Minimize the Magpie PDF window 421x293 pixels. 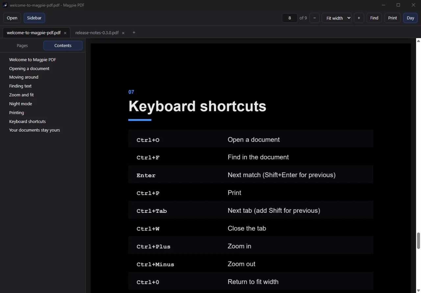click(x=384, y=5)
